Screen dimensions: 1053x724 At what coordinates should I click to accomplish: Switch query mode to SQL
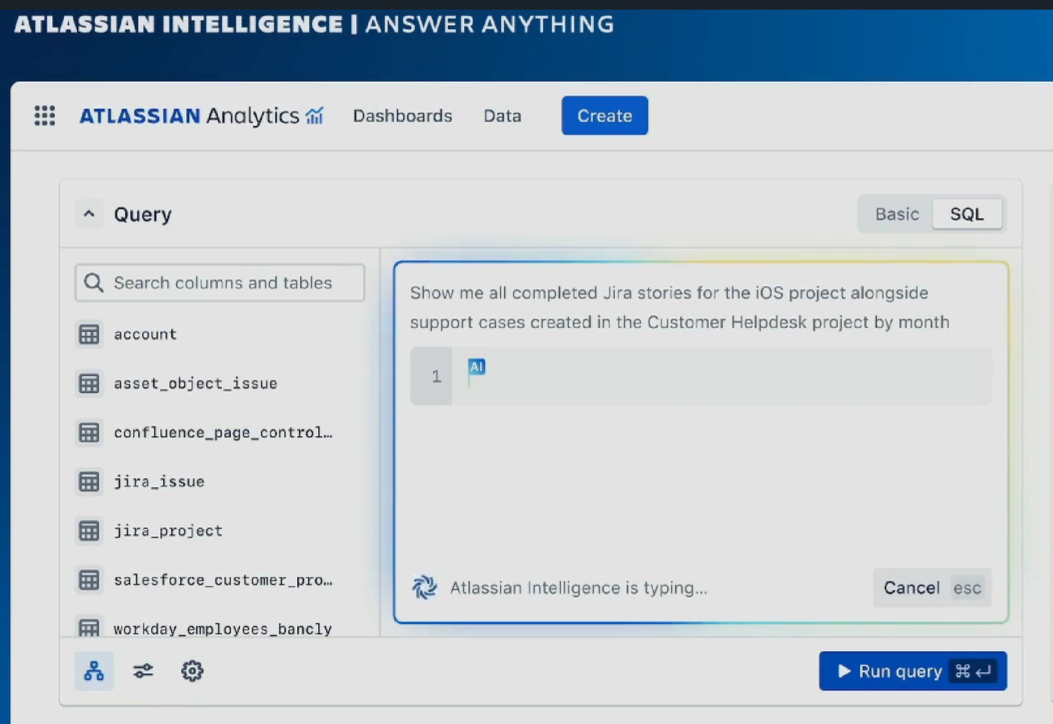click(x=967, y=214)
